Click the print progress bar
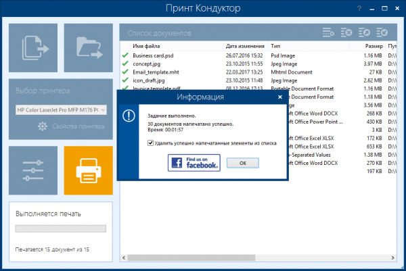The width and height of the screenshot is (406, 271). 60,229
